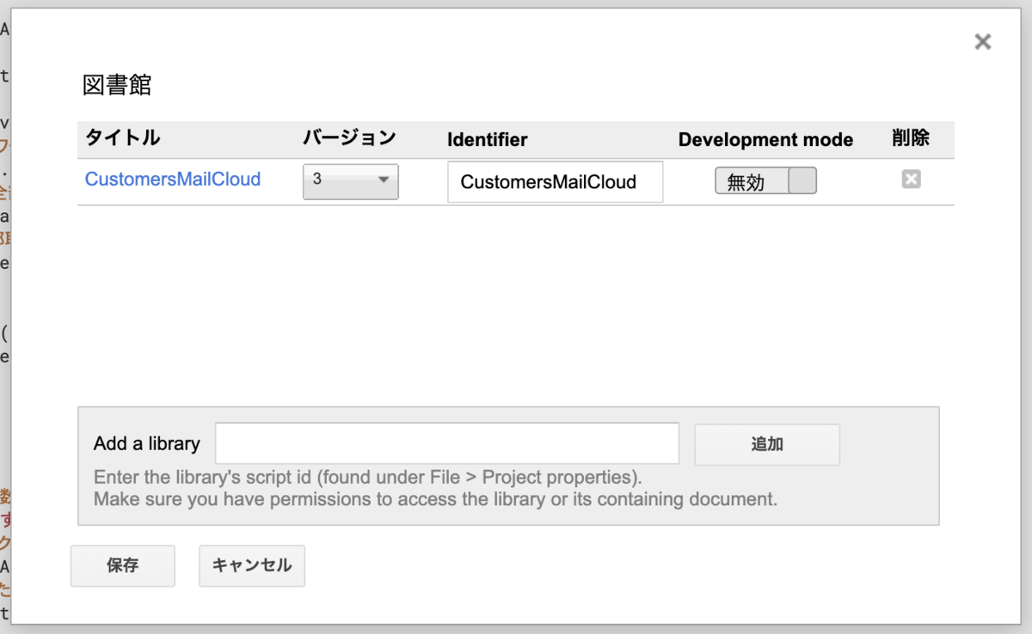Open the version dropdown showing version 3
Image resolution: width=1032 pixels, height=634 pixels.
(x=349, y=181)
